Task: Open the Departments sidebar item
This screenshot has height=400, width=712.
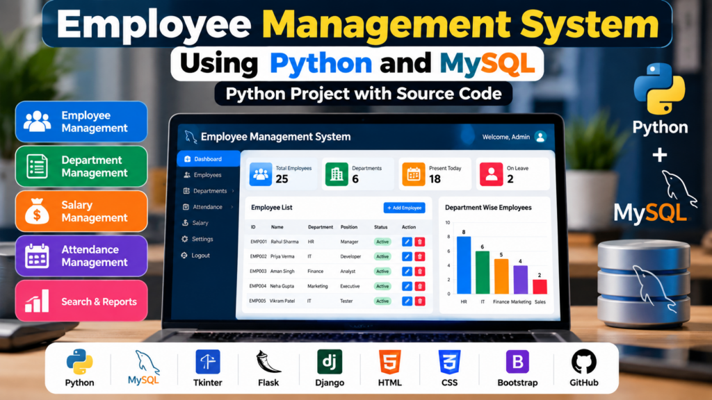Action: [x=207, y=191]
